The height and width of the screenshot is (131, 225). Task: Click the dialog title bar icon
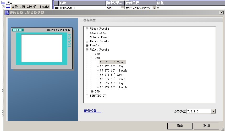7,13
